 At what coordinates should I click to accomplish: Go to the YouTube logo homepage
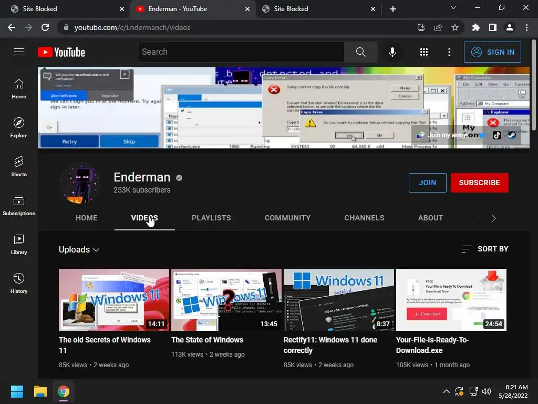(61, 52)
